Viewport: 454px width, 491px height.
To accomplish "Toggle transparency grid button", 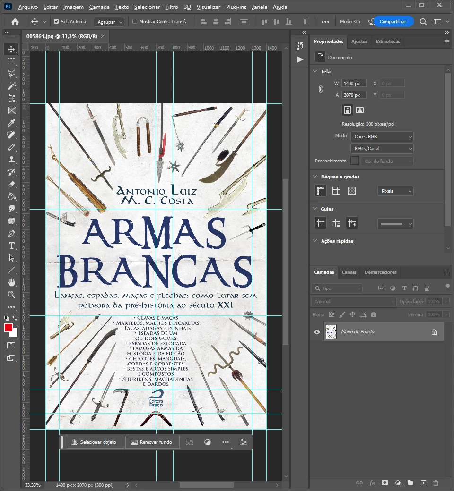I will 352,191.
